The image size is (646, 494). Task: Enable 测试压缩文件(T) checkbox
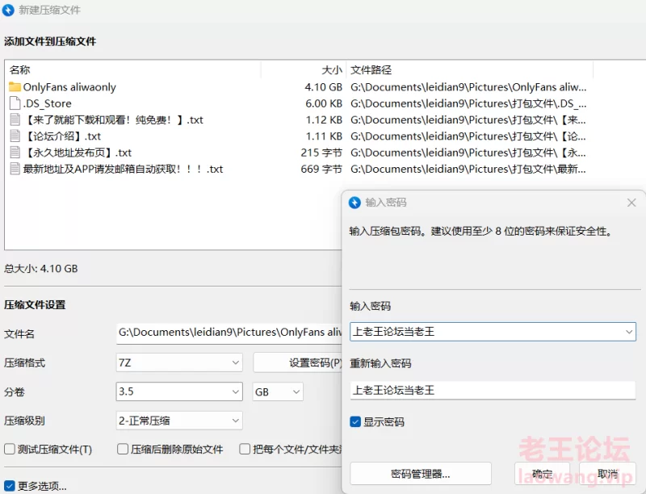click(10, 449)
